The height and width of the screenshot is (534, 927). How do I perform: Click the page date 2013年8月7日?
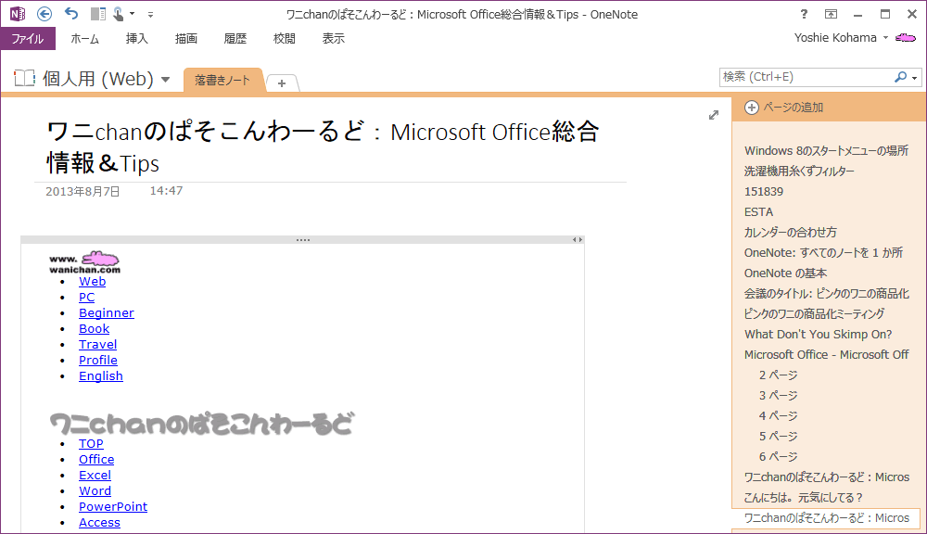point(83,192)
